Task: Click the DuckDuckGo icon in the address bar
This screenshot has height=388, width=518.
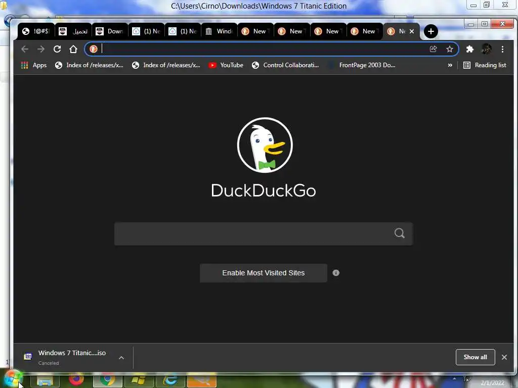Action: 94,49
